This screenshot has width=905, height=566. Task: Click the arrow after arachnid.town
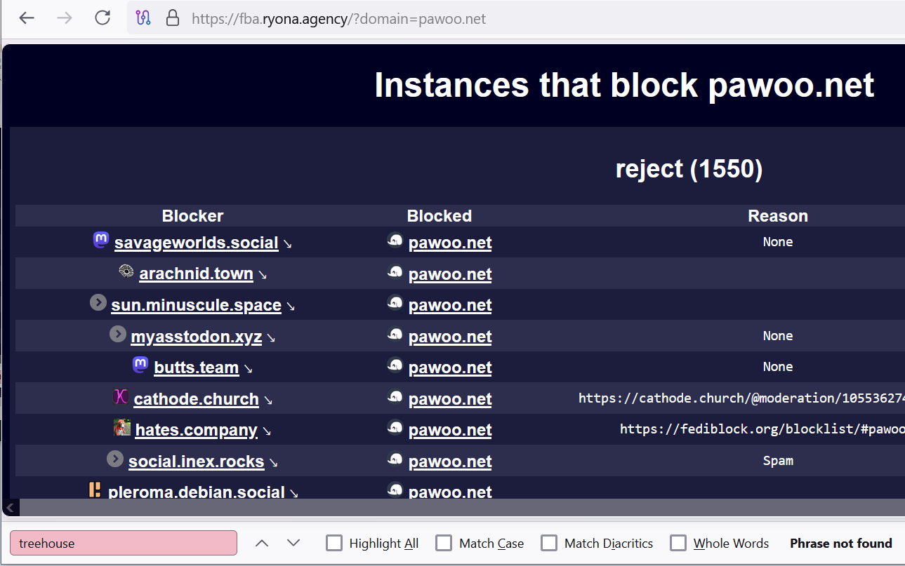262,276
